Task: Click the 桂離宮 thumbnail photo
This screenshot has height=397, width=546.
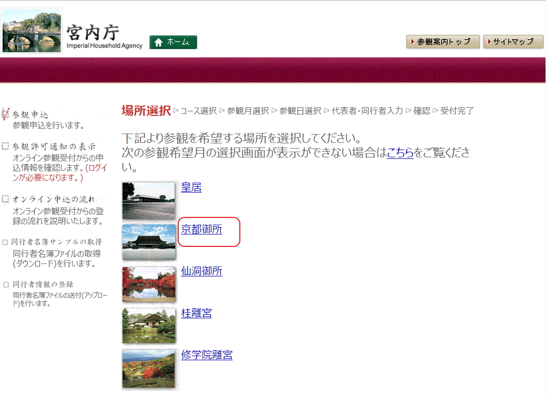Action: pyautogui.click(x=149, y=326)
